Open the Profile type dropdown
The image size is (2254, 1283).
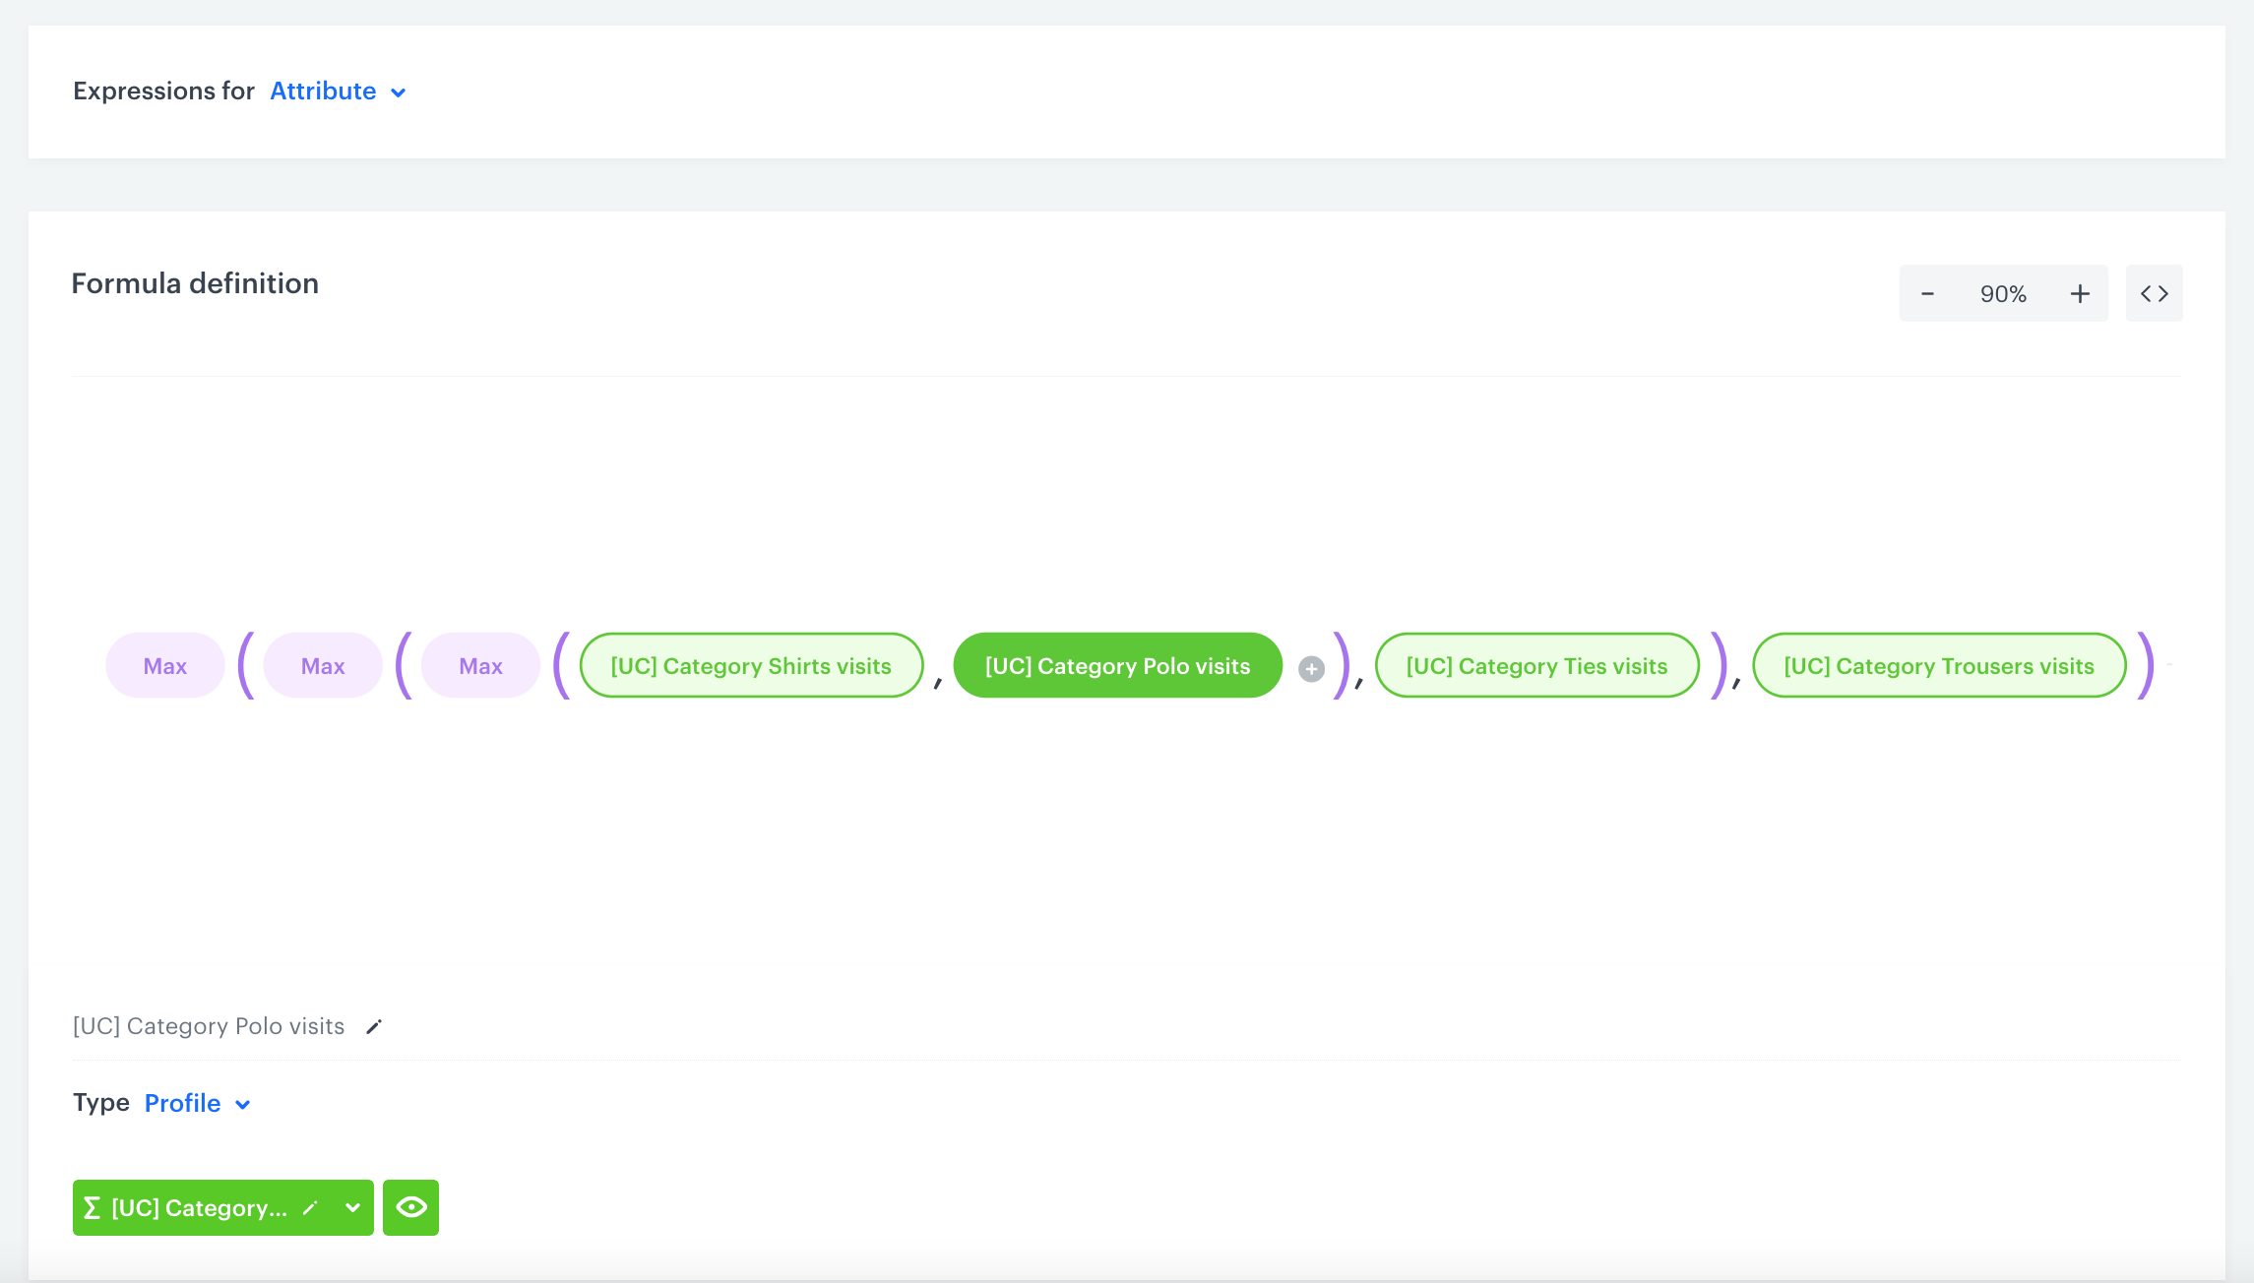[x=196, y=1103]
